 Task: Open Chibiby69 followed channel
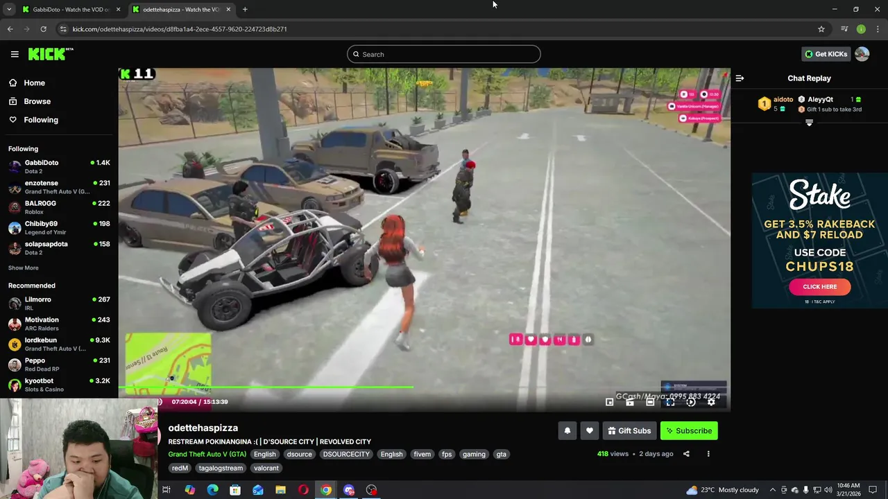[x=59, y=227]
